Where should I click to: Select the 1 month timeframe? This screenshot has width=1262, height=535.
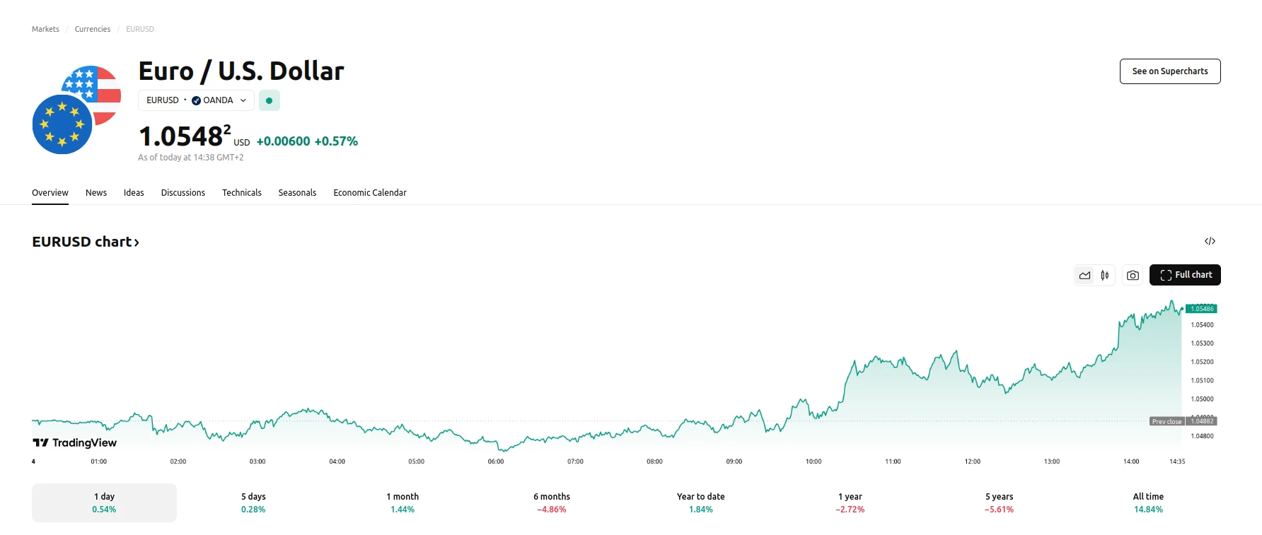(403, 502)
